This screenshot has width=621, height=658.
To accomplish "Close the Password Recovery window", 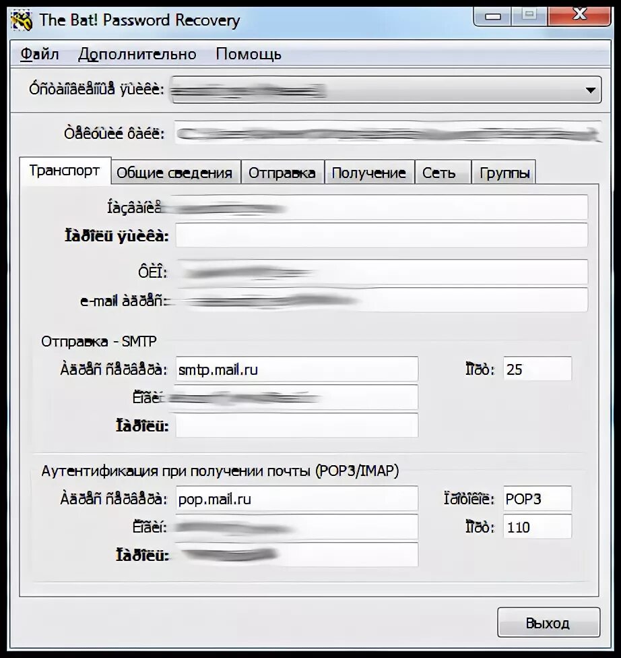I will (579, 16).
